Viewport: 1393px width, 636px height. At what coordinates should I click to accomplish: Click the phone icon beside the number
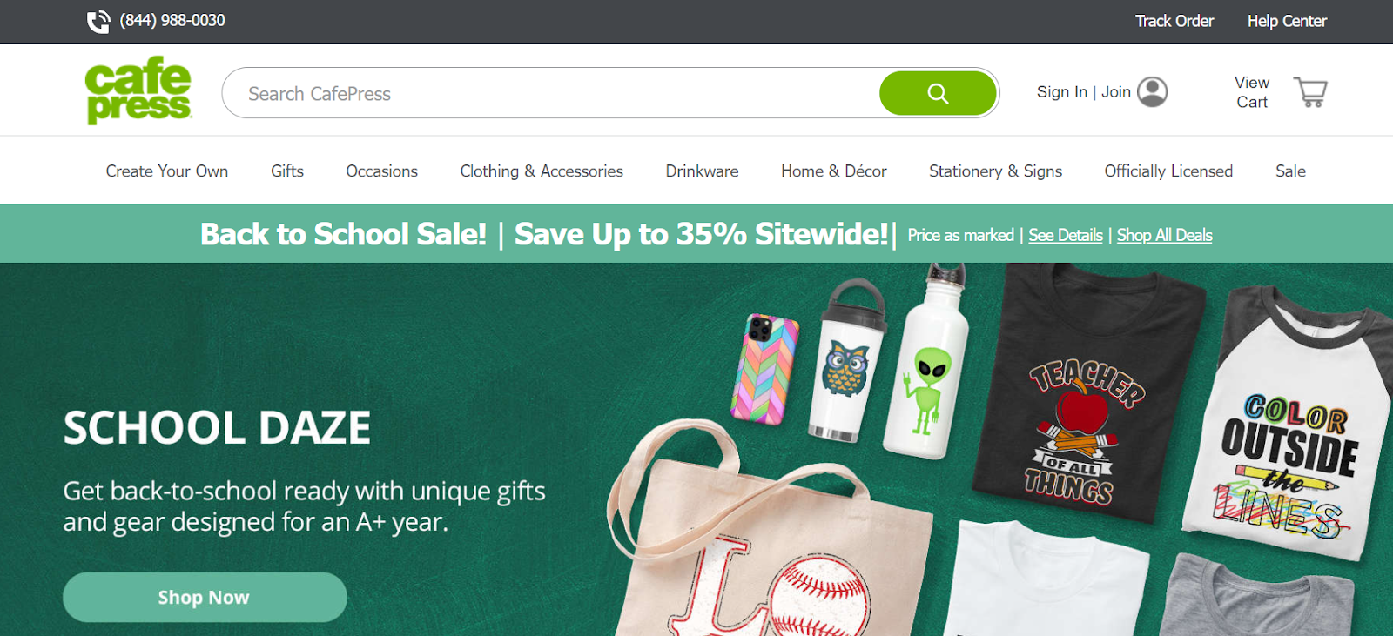pyautogui.click(x=98, y=21)
